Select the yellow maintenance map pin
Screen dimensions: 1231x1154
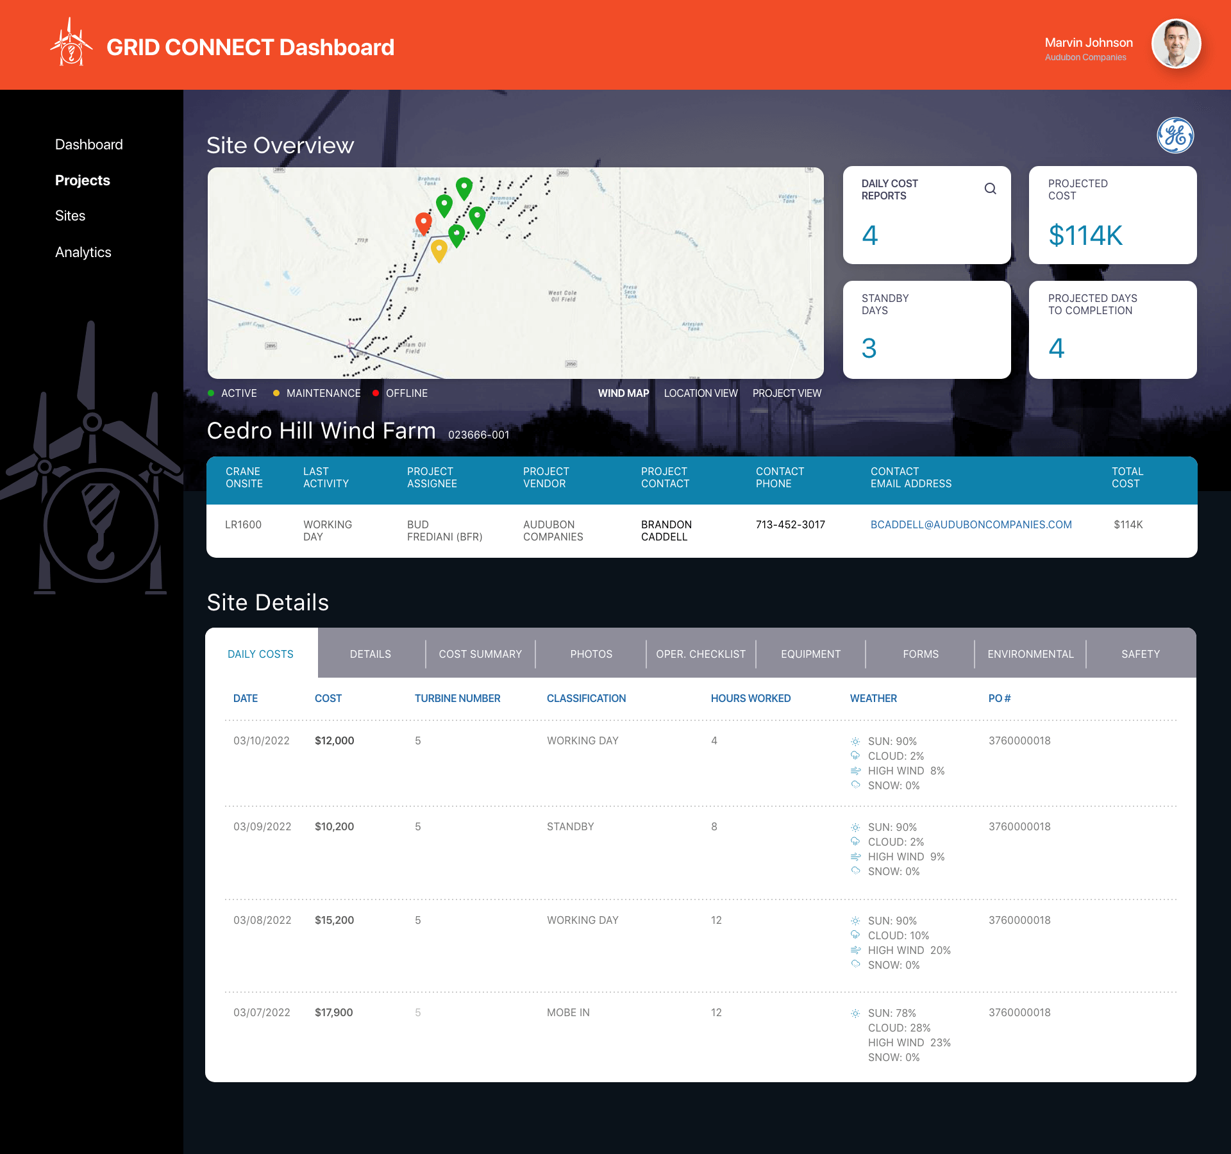coord(439,251)
